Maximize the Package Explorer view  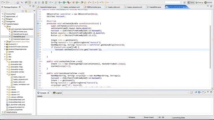click(x=33, y=6)
